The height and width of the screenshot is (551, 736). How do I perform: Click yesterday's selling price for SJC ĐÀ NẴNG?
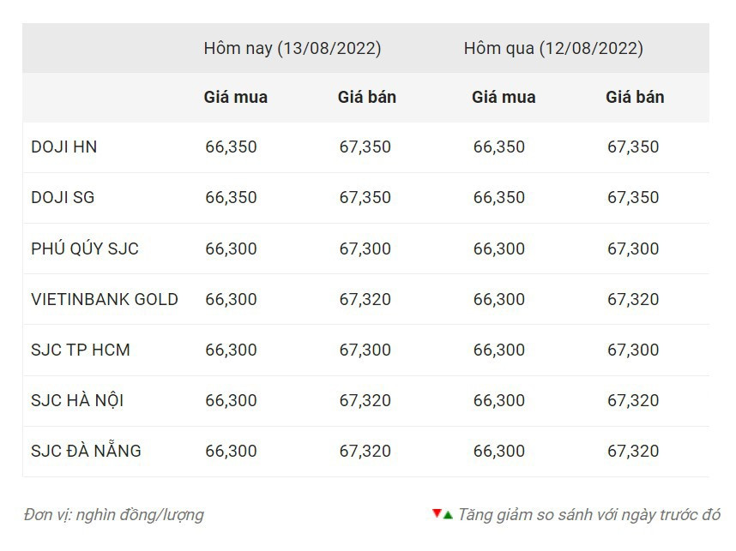click(x=633, y=451)
